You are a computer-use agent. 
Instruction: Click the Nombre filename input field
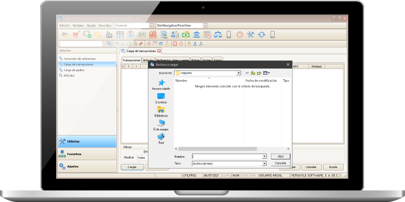point(227,157)
